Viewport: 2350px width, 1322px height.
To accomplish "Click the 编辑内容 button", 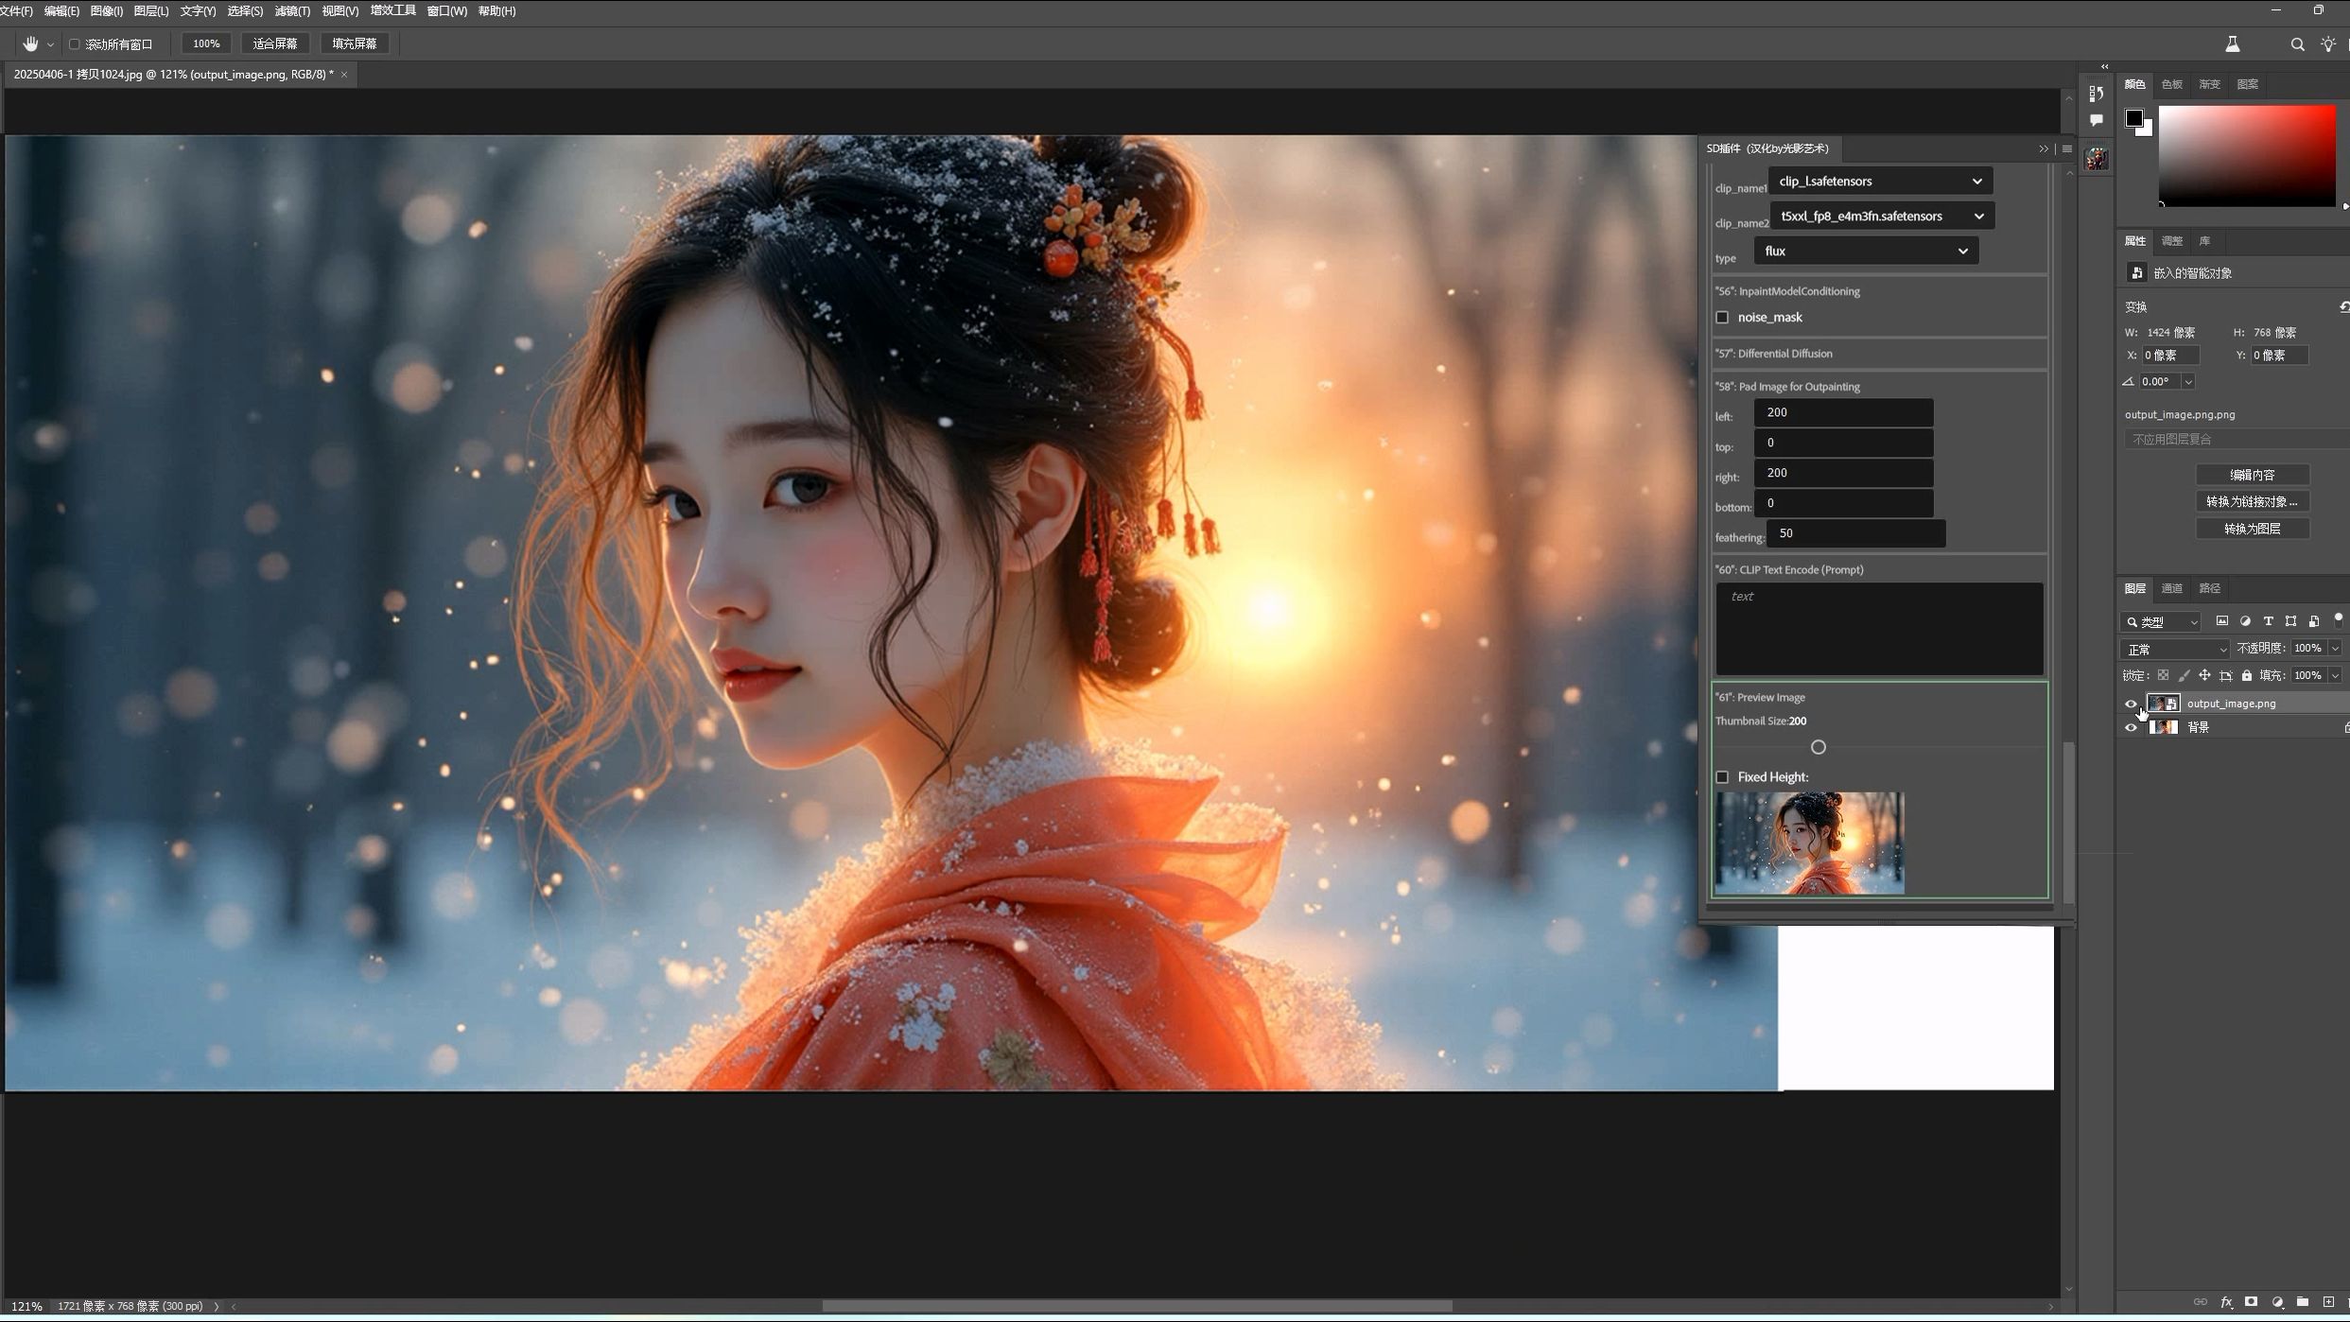I will [x=2252, y=475].
